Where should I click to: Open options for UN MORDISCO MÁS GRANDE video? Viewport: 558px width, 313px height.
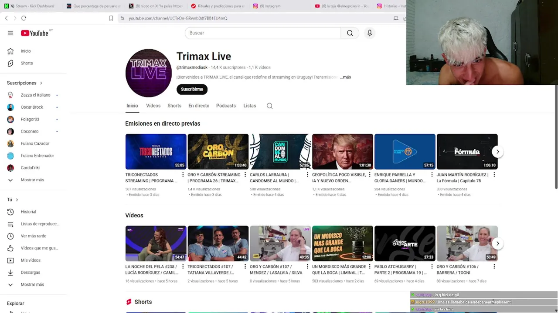coord(370,266)
